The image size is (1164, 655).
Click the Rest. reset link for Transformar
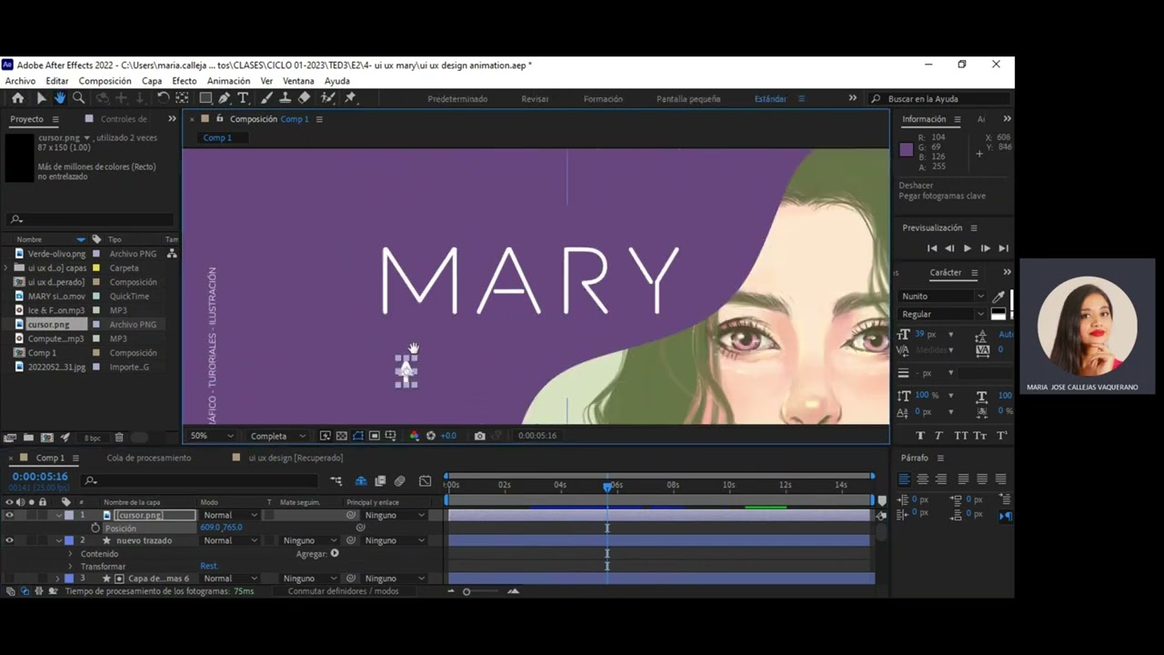pyautogui.click(x=209, y=566)
